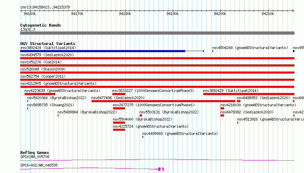Click the nsv6478382 (Sedlazeck2020) label
The image size is (304, 173).
point(247,112)
